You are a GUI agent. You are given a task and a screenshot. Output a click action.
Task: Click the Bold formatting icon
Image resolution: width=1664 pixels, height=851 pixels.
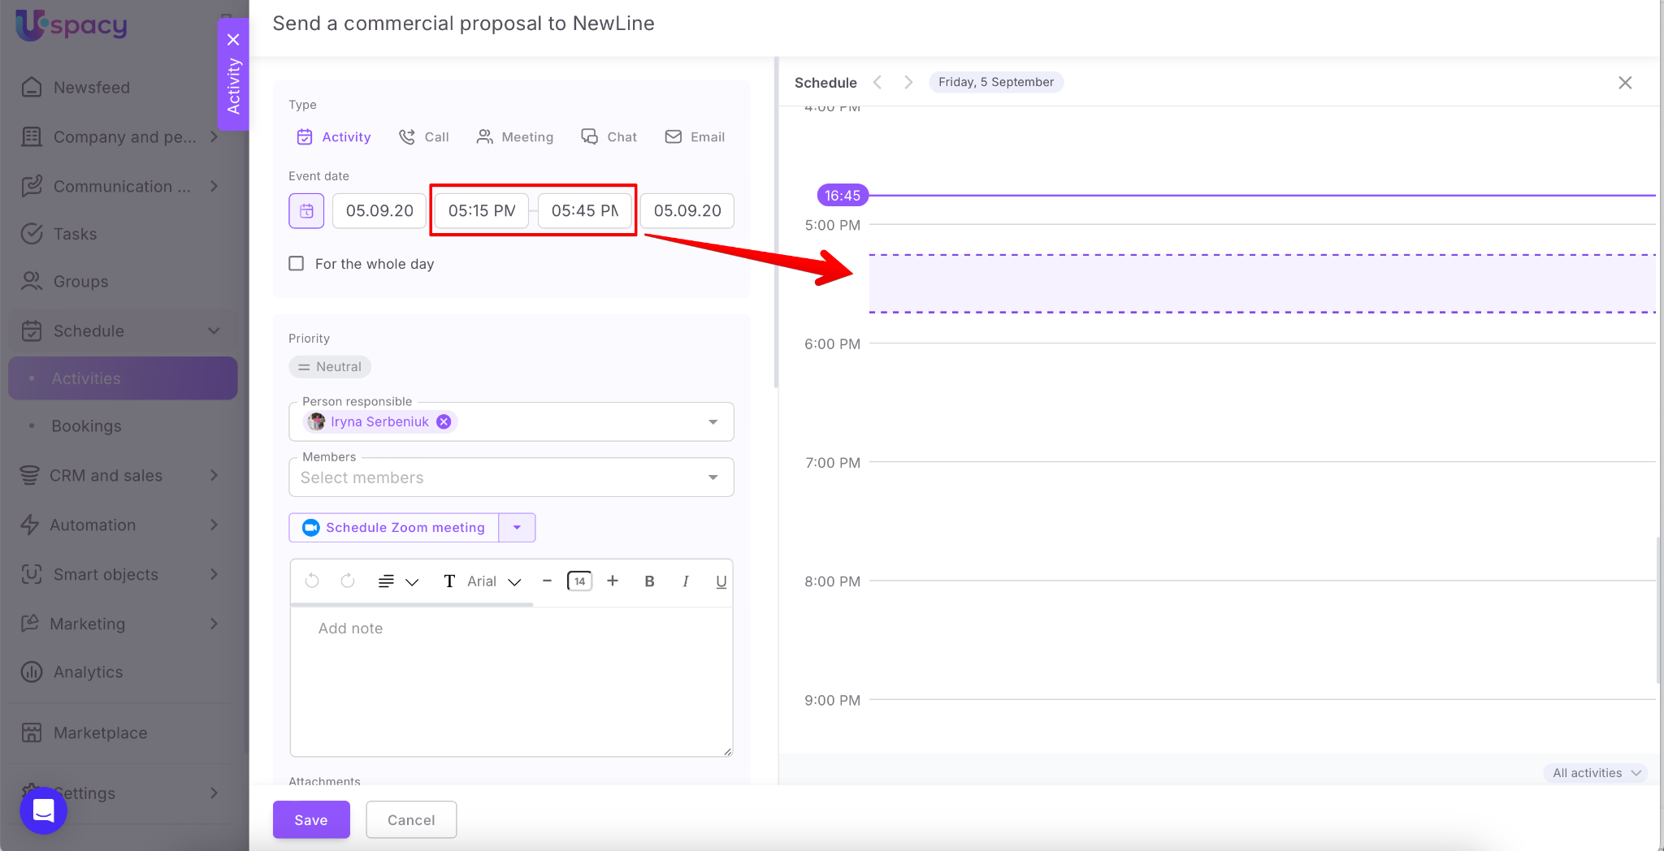(x=649, y=581)
